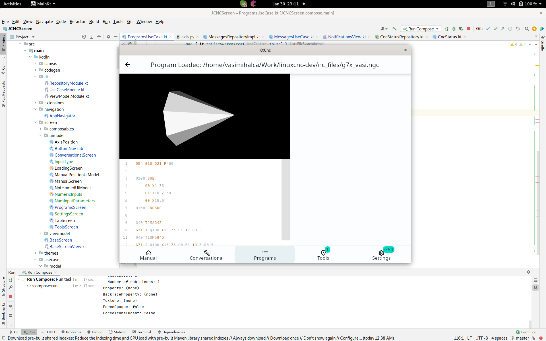This screenshot has width=546, height=341.
Task: Build project with hammer icon
Action: tap(394, 29)
